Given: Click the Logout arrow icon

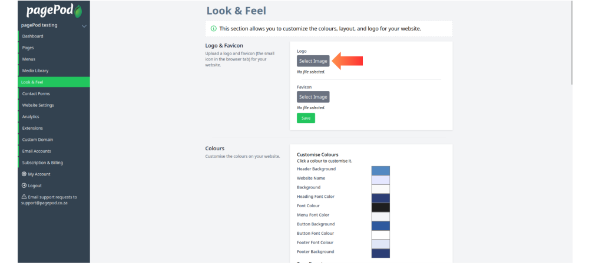Looking at the screenshot, I should [24, 186].
